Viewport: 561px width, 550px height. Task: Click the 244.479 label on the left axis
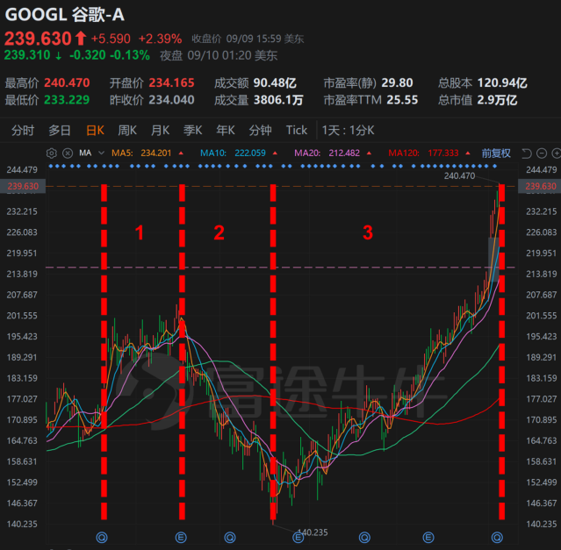[22, 170]
